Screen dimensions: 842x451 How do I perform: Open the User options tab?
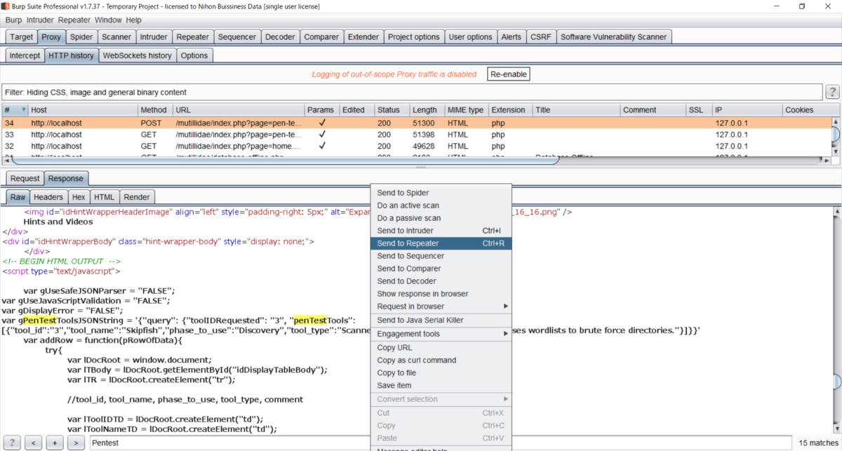pos(471,37)
